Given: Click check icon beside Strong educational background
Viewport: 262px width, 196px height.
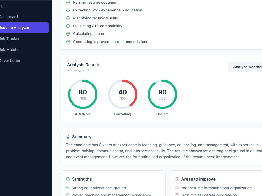Looking at the screenshot, I should click(x=68, y=188).
